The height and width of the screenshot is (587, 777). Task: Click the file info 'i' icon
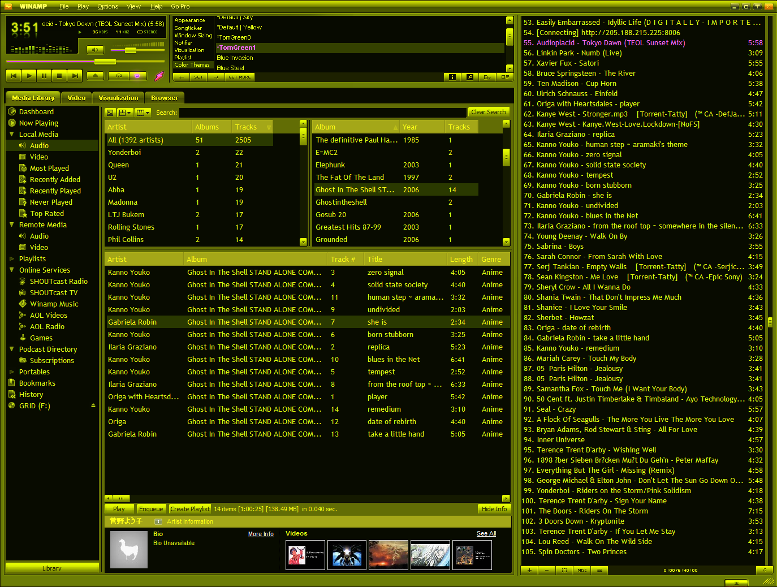tap(452, 77)
